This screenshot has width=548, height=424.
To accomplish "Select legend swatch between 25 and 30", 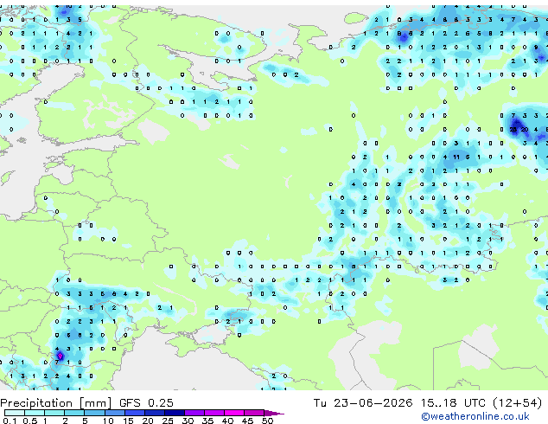I will [x=175, y=413].
